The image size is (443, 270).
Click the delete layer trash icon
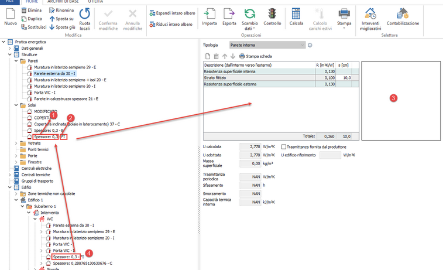click(x=216, y=56)
